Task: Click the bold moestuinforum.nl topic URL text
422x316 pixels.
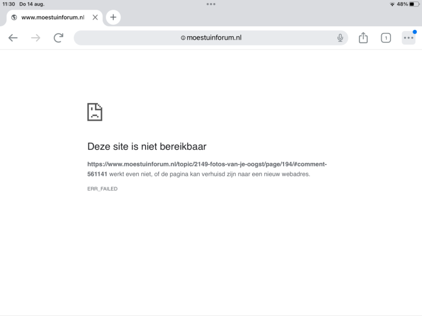Action: click(x=207, y=164)
